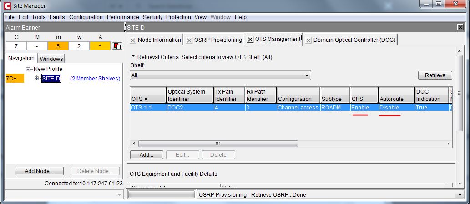
Task: Click the Delete Node... button
Action: [95, 171]
